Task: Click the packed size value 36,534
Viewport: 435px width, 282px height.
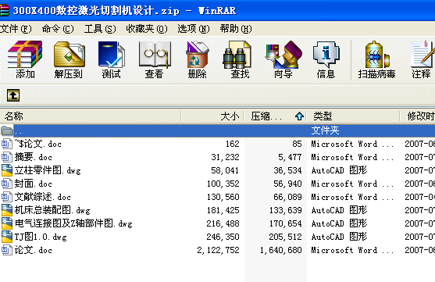Action: point(287,170)
